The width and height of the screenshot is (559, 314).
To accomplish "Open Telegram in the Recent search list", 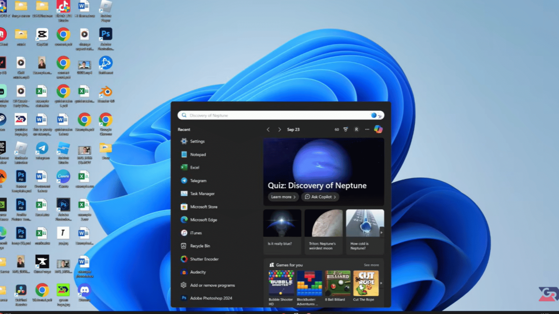I will (194, 181).
